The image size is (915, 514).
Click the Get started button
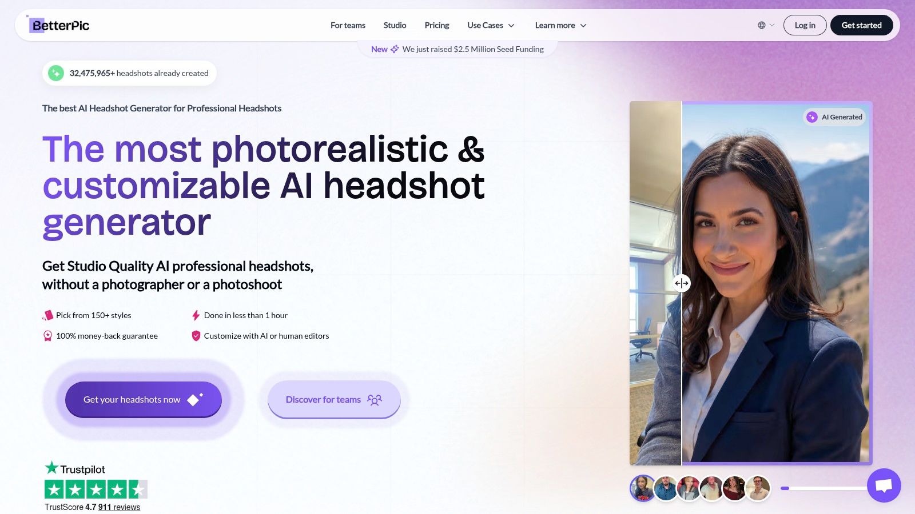coord(861,25)
